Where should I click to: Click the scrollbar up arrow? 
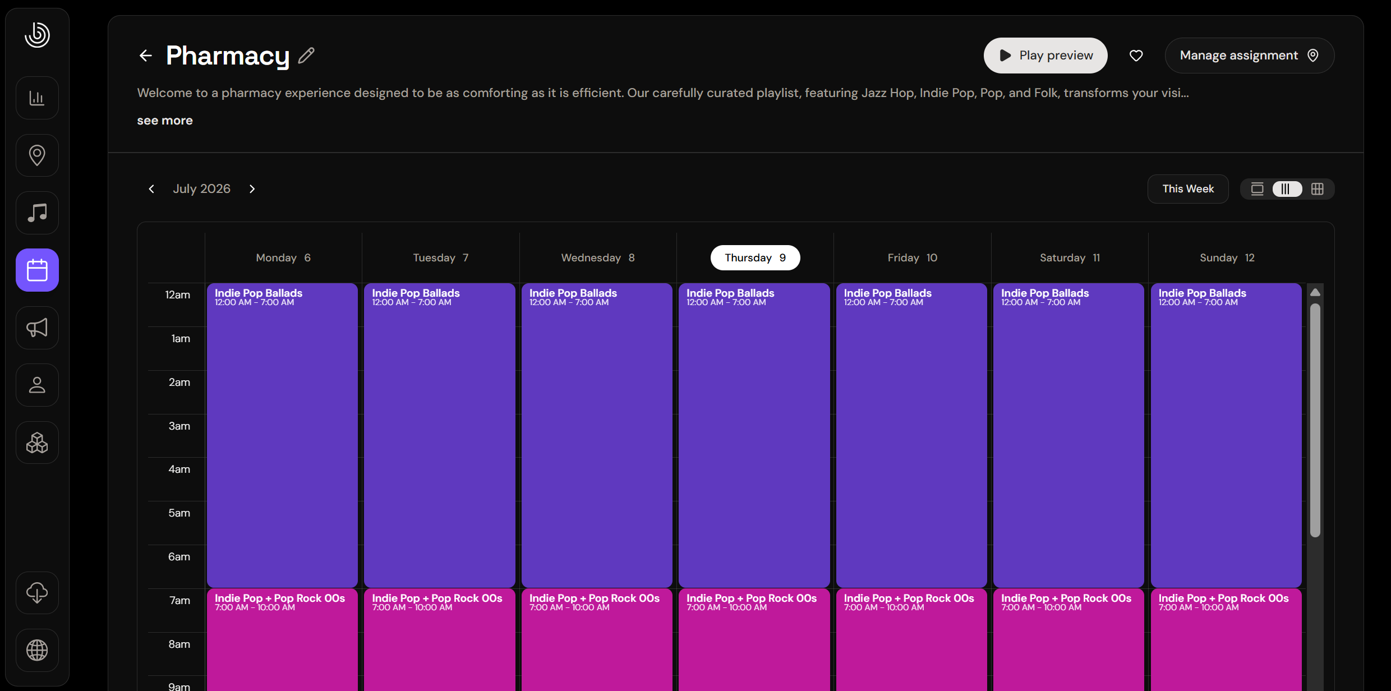[x=1315, y=292]
